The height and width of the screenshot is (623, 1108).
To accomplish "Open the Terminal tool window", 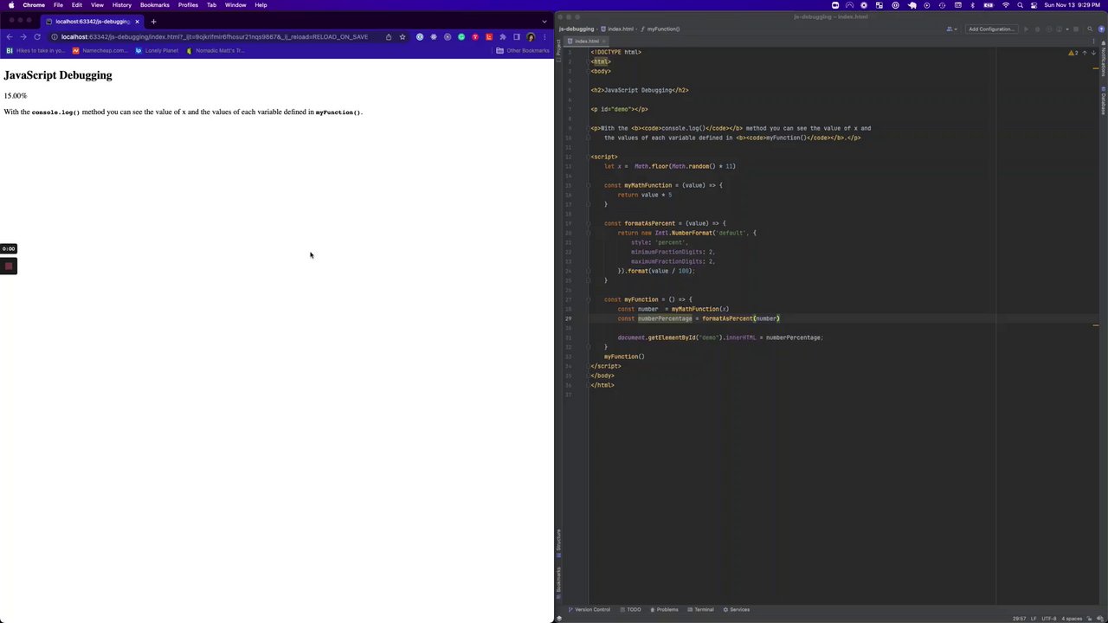I will click(x=701, y=609).
